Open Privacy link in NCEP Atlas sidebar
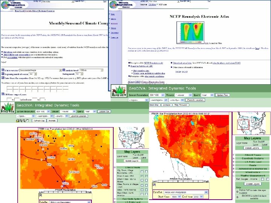Image resolution: width=271 pixels, height=203 pixels. pos(113,28)
